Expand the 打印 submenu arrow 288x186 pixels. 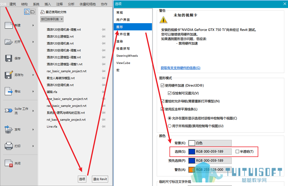(33, 146)
